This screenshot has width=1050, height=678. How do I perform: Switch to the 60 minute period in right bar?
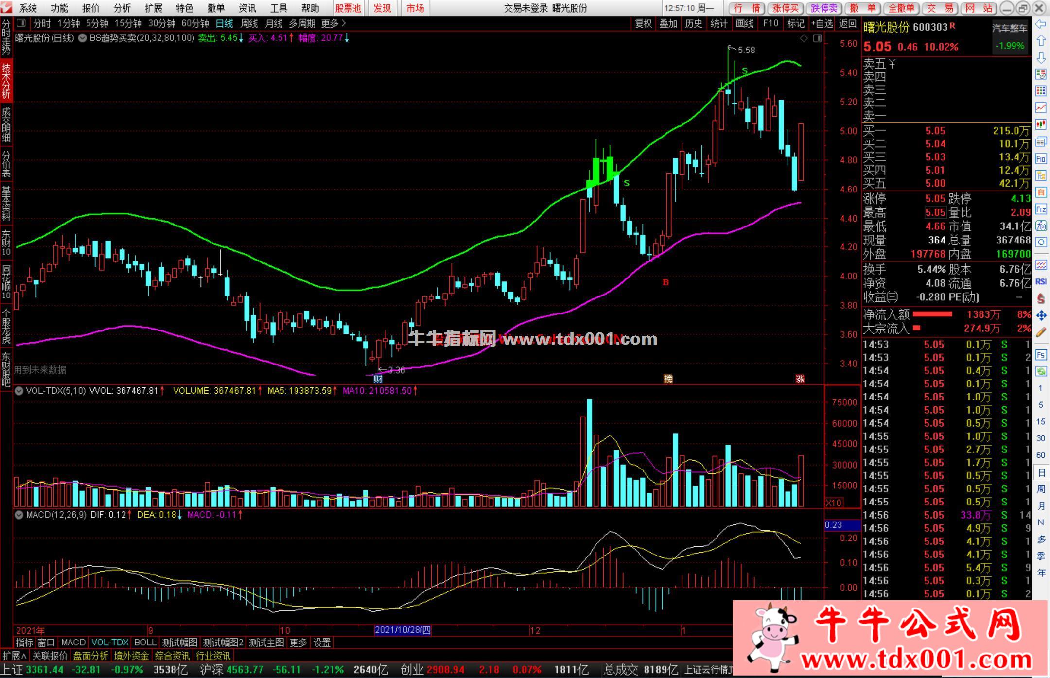[1041, 455]
